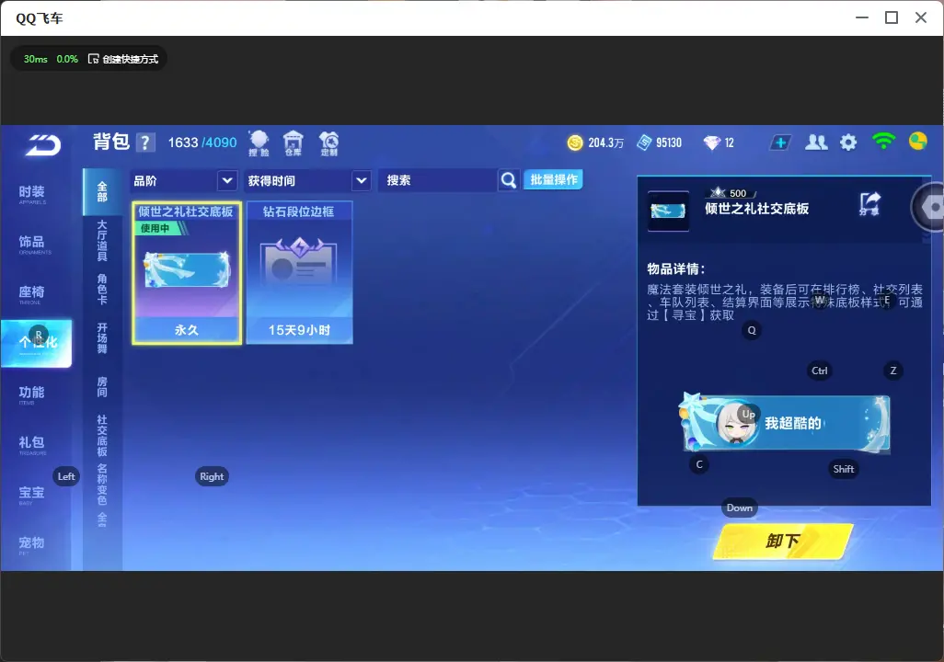Click the green Wi-Fi signal icon
Screen dimensions: 944x662
pos(883,141)
